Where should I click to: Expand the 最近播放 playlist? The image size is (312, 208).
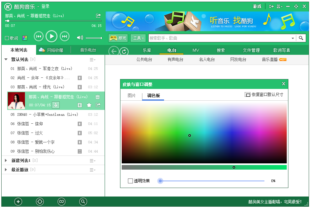(x=6, y=170)
